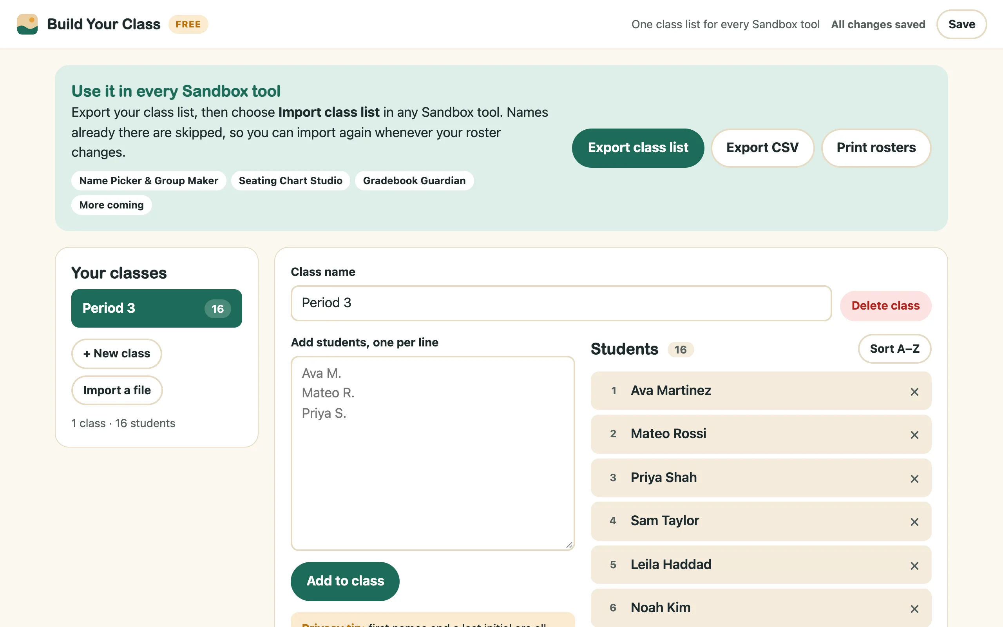Click the All changes saved status
Viewport: 1003px width, 627px height.
coord(878,24)
